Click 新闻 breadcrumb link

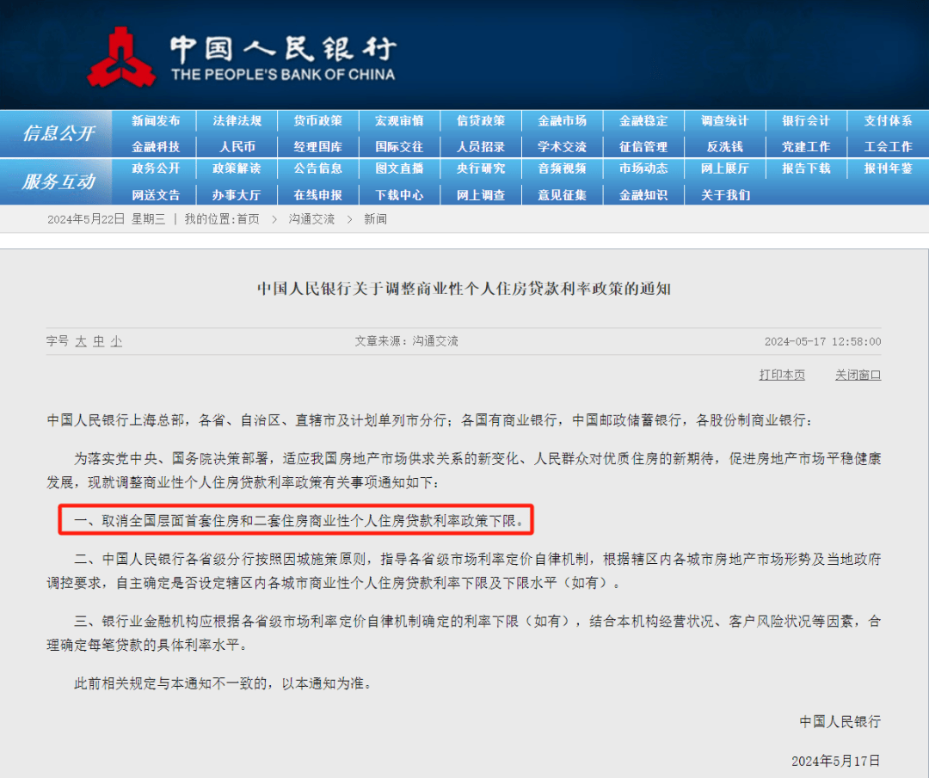(375, 219)
